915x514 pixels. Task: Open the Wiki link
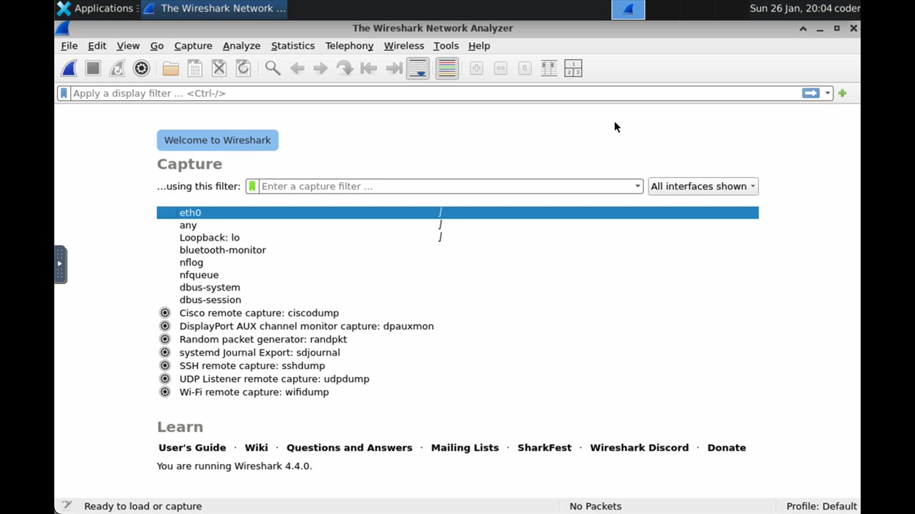[256, 448]
